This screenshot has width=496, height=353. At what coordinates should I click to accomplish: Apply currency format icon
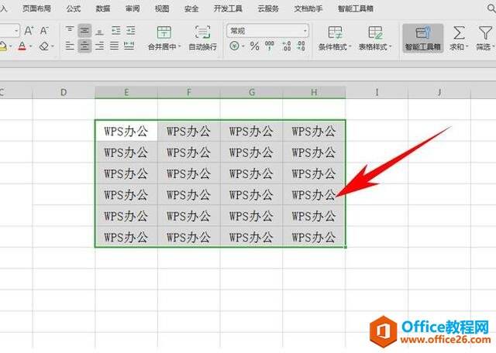click(234, 46)
